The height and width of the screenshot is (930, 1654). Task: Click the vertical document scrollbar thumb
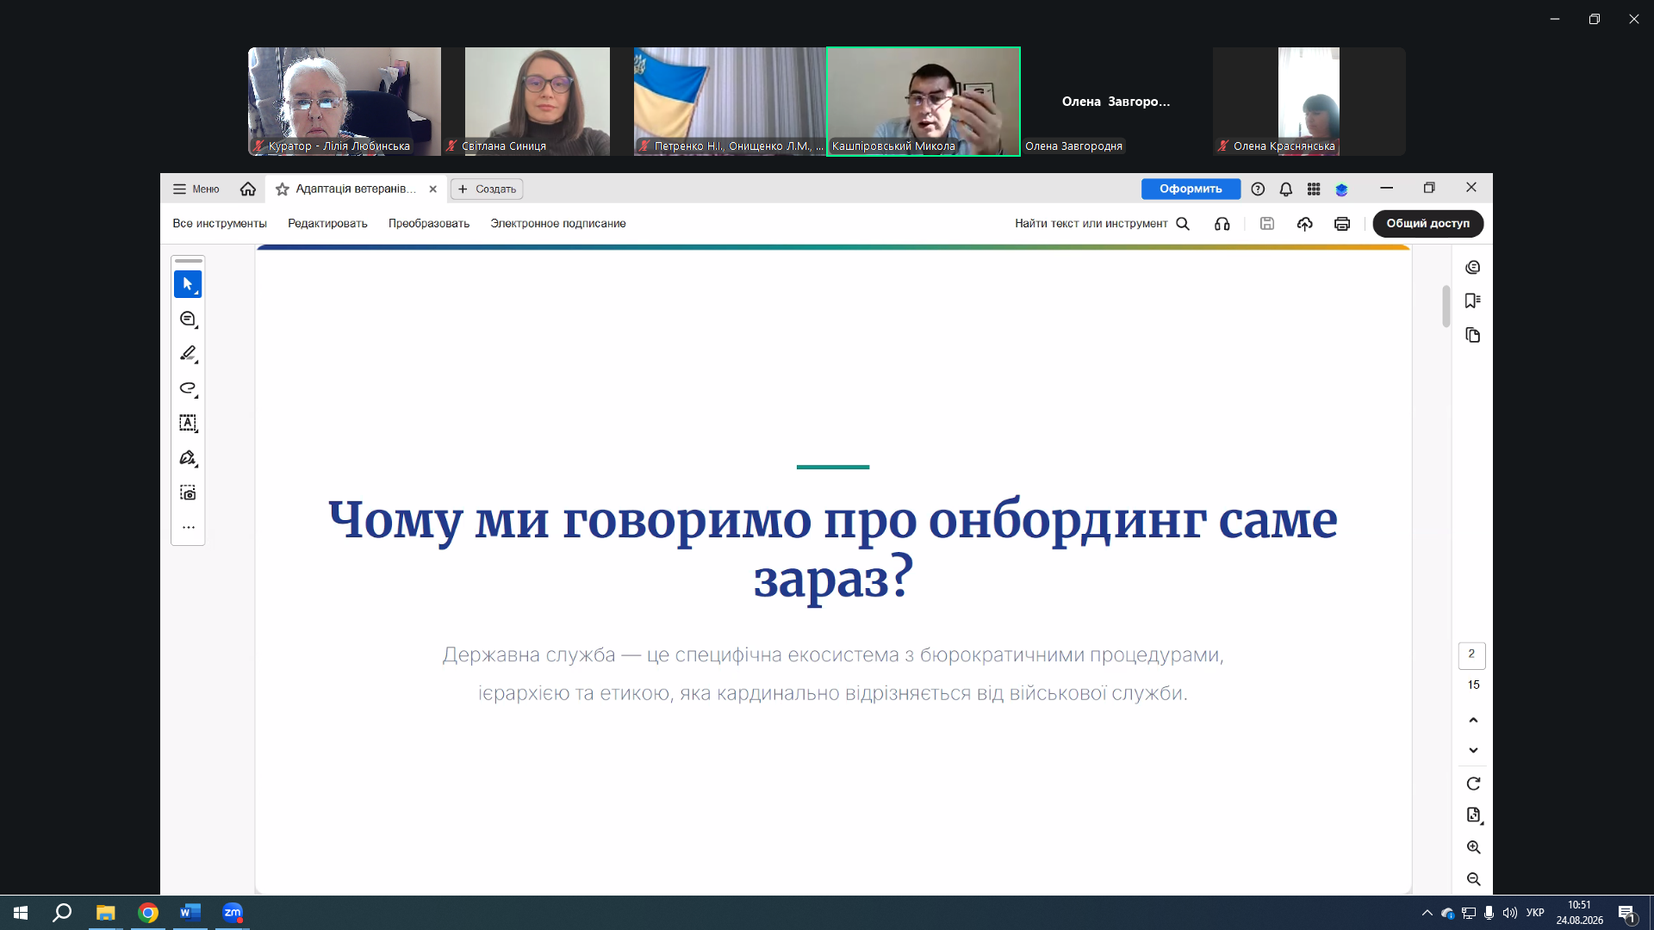[1446, 306]
